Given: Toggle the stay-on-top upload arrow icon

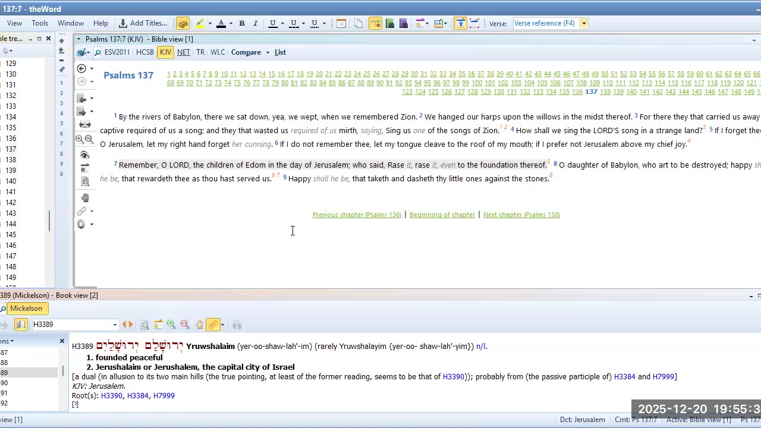Looking at the screenshot, I should (x=461, y=23).
